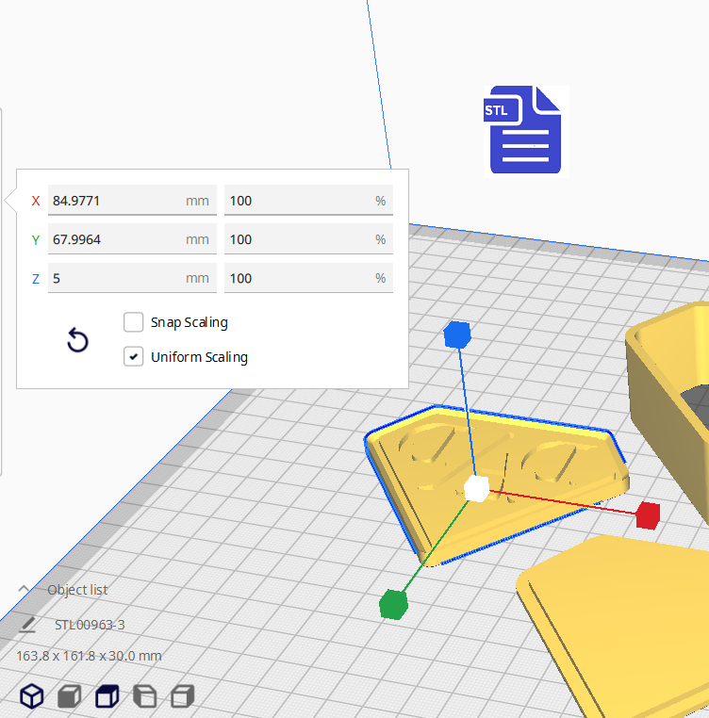The width and height of the screenshot is (709, 718).
Task: Click the red X-axis scale handle
Action: pyautogui.click(x=647, y=515)
